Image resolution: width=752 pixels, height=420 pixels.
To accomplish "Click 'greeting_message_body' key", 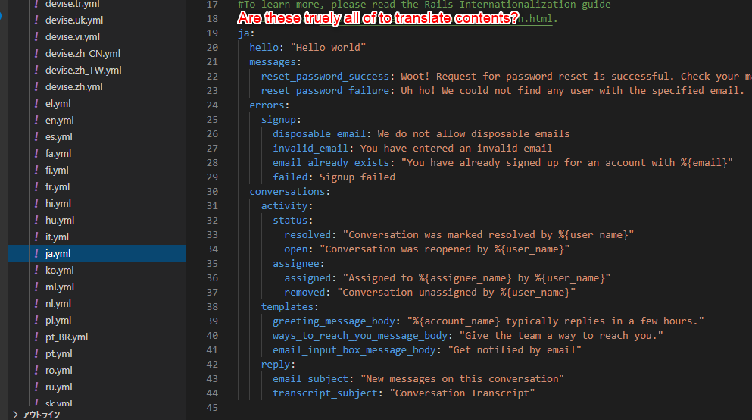I will coord(334,321).
